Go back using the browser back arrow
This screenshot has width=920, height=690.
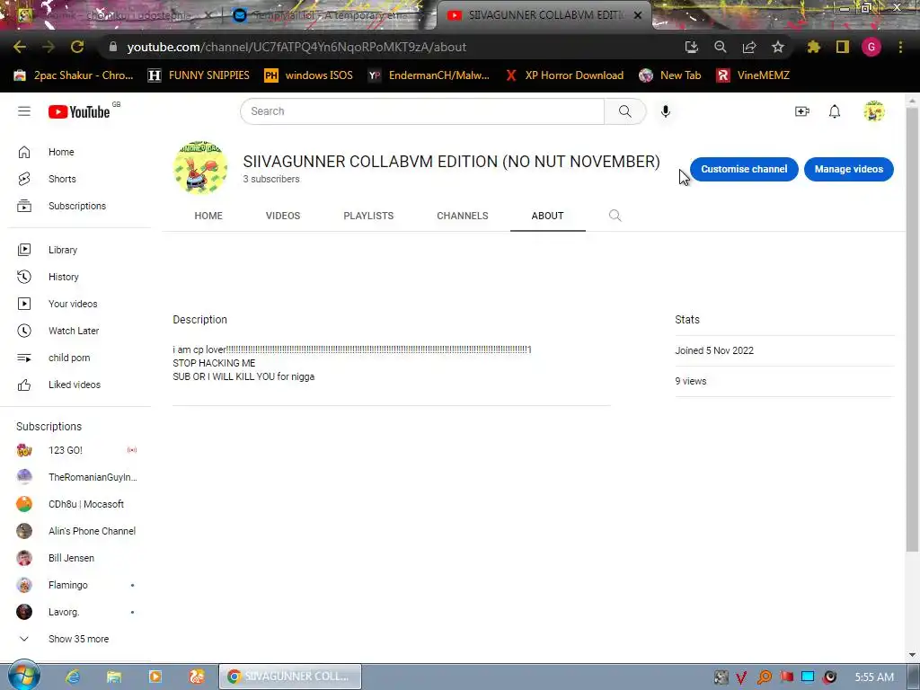(x=20, y=47)
